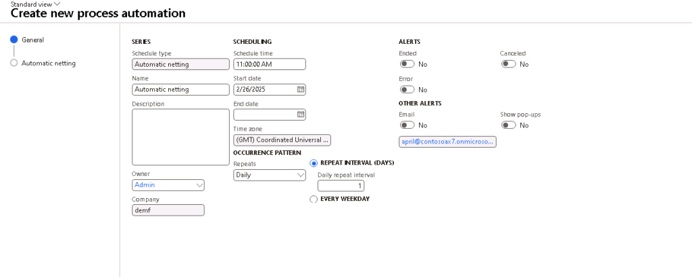
Task: Toggle the Show pop-ups switch
Action: (508, 125)
